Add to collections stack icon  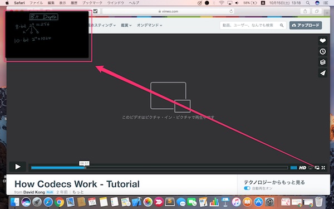pos(323,62)
